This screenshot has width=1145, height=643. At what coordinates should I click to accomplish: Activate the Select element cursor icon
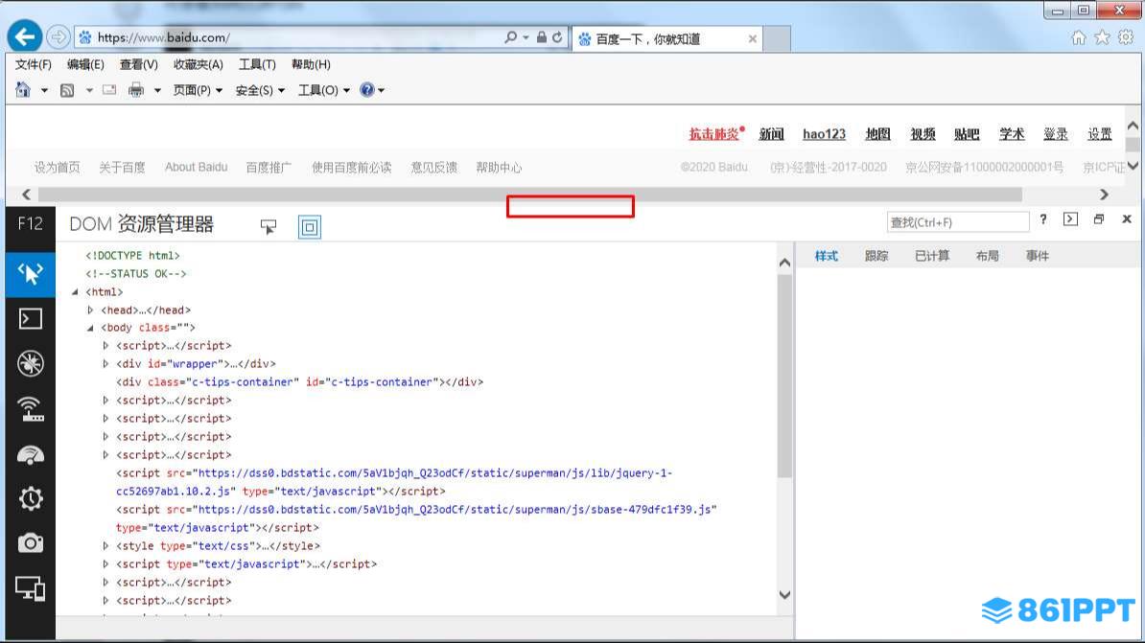[269, 227]
